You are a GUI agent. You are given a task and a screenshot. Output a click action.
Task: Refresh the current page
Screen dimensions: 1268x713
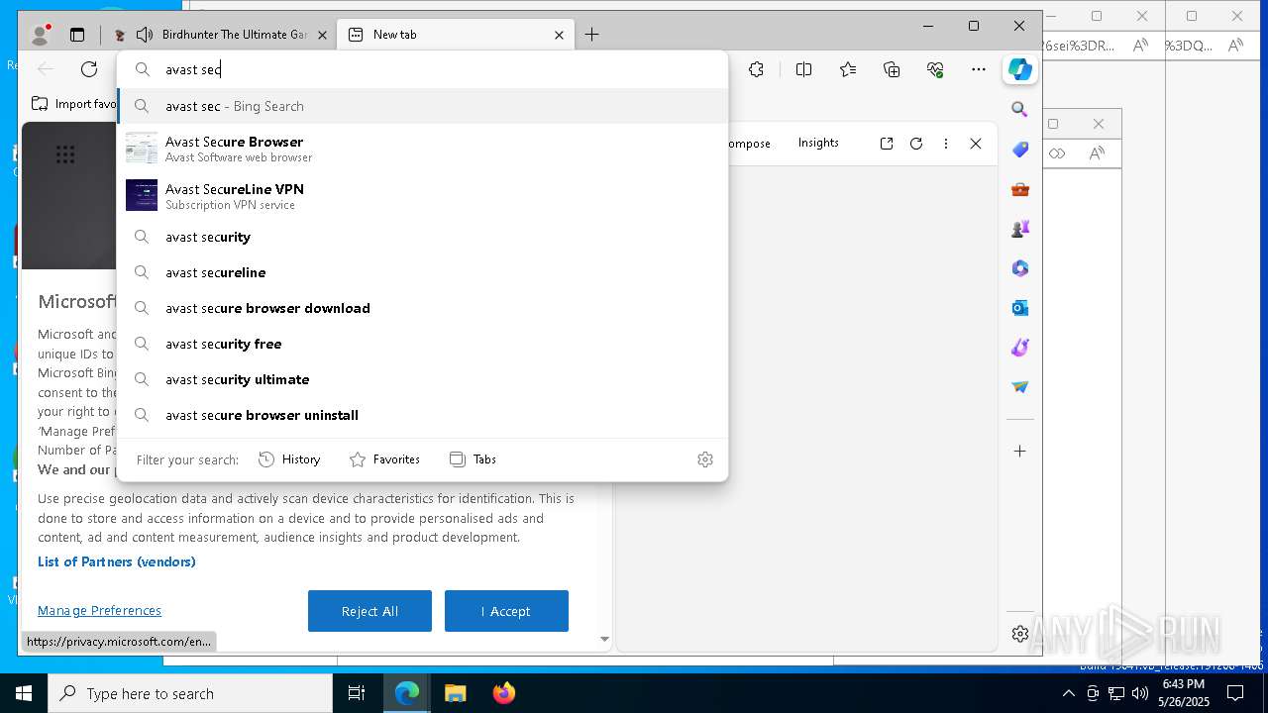(x=89, y=69)
